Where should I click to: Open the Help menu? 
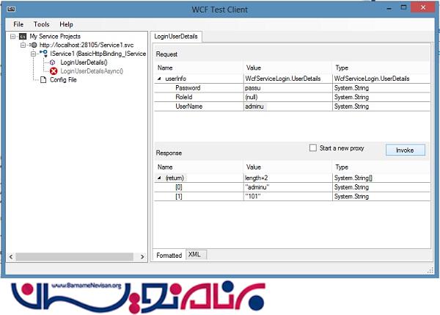tap(66, 24)
